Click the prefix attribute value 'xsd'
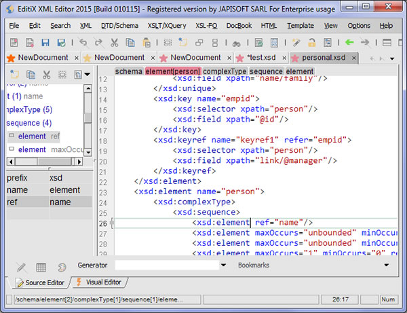The image size is (407, 313). coord(71,178)
